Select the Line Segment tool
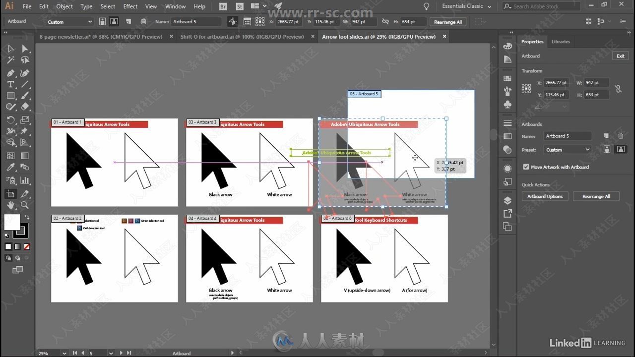This screenshot has height=357, width=635. point(25,84)
